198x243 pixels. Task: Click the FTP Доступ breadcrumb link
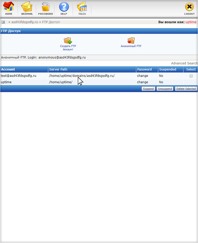[x=51, y=22]
